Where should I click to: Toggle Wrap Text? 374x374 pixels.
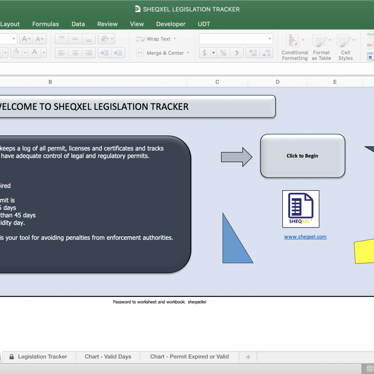coord(153,39)
